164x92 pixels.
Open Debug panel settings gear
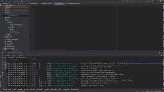[x=159, y=53]
